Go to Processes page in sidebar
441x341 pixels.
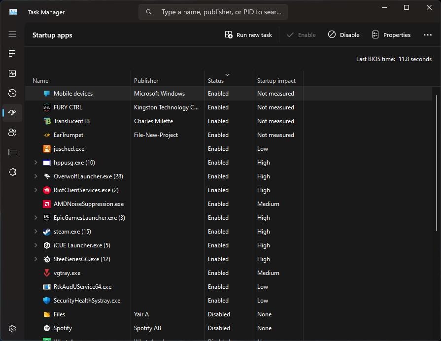click(x=12, y=53)
